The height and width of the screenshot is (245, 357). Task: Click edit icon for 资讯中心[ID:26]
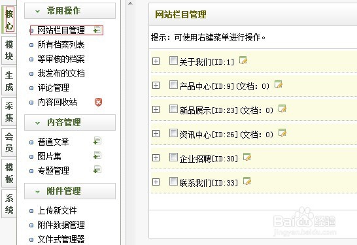[x=282, y=133]
